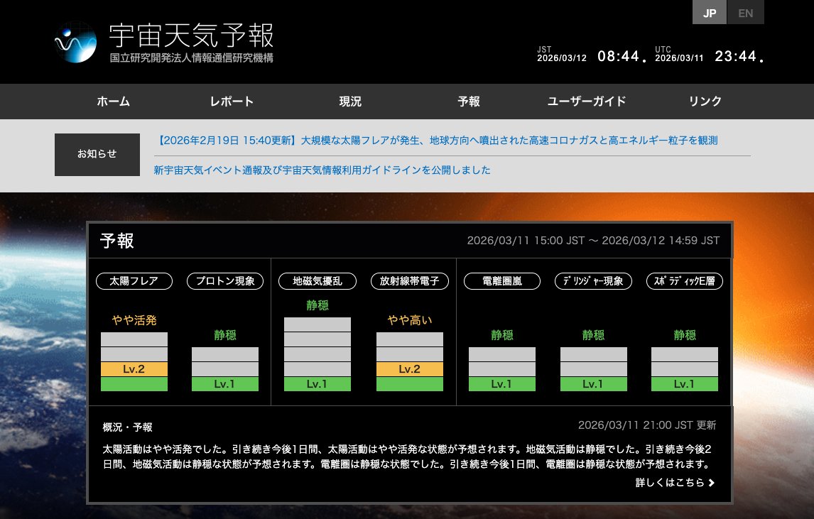Open the space weather guidelines announcement link
Image resolution: width=814 pixels, height=519 pixels.
click(321, 170)
